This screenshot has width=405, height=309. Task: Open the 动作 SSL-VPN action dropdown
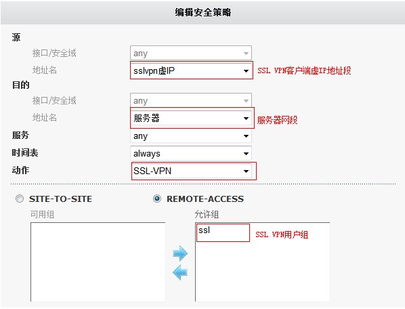[191, 171]
